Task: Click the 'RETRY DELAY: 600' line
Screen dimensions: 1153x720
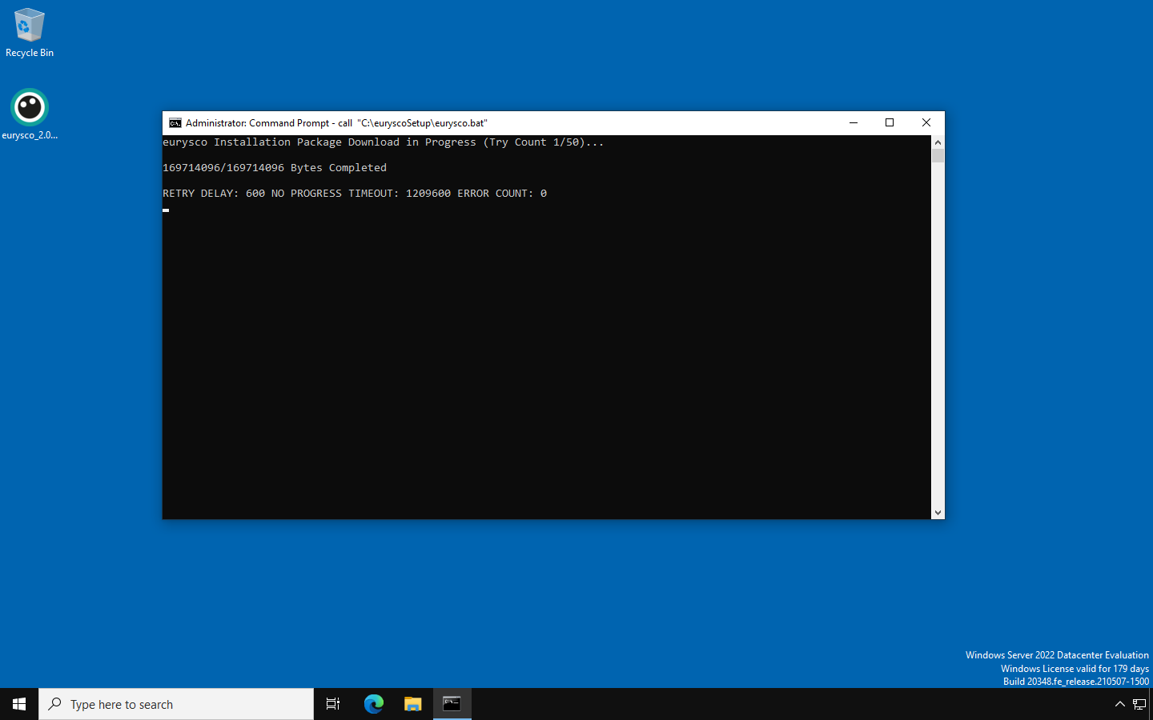Action: [x=355, y=194]
